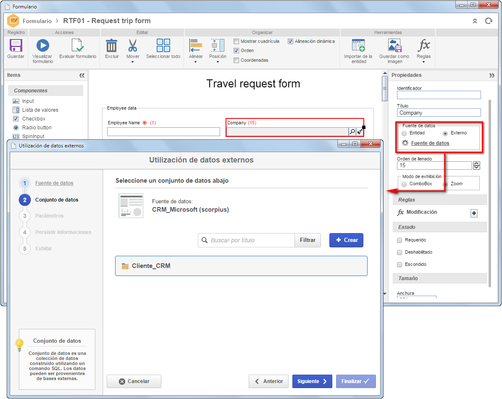Enable the Requerido checkbox

pos(399,240)
